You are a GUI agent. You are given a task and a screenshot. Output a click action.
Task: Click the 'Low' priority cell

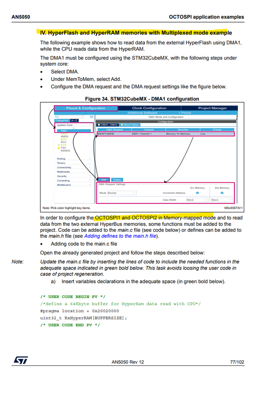click(x=203, y=134)
